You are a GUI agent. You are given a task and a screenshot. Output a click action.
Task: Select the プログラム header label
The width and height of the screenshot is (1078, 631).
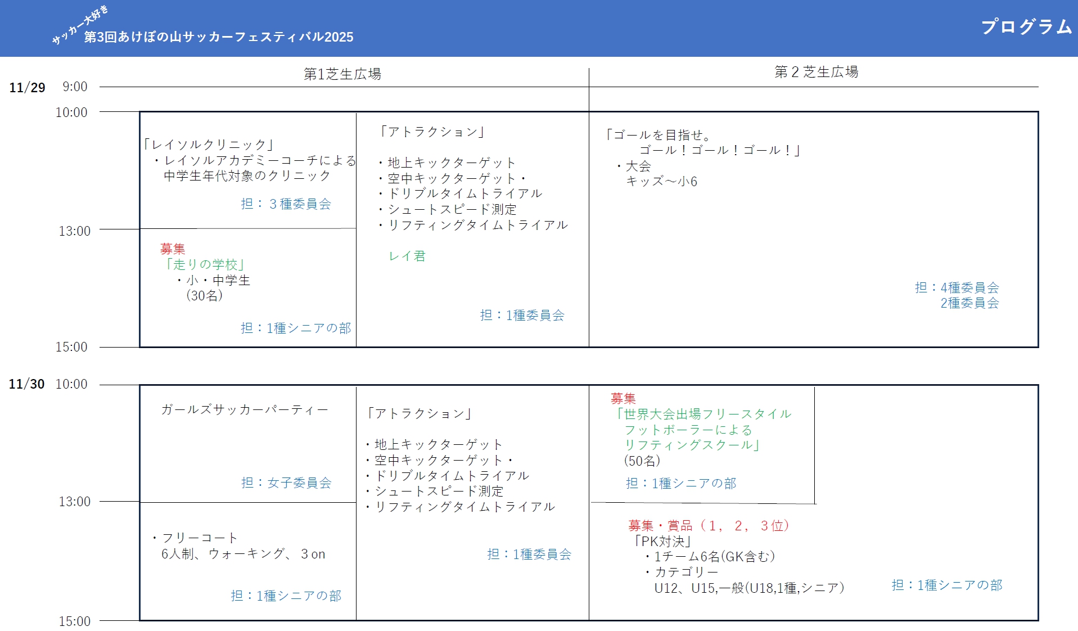coord(1026,26)
